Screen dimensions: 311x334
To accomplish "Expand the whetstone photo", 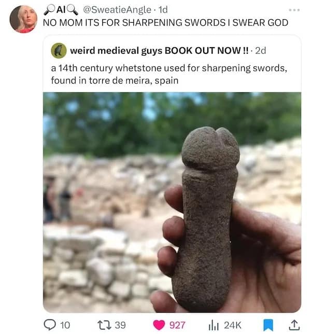I will click(172, 202).
